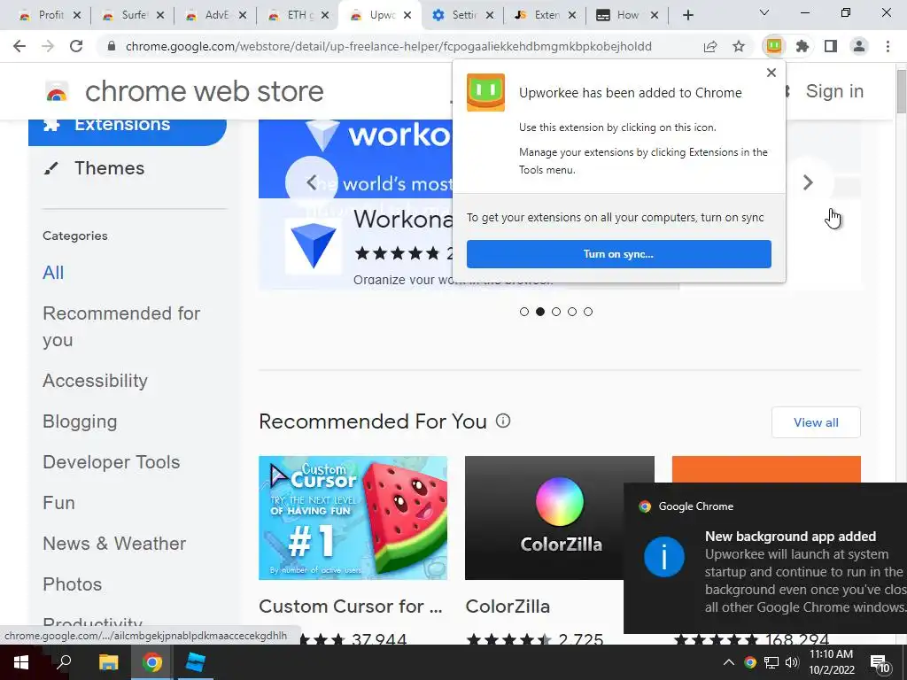Close the Upworkee added popup
Image resolution: width=907 pixels, height=680 pixels.
[771, 73]
